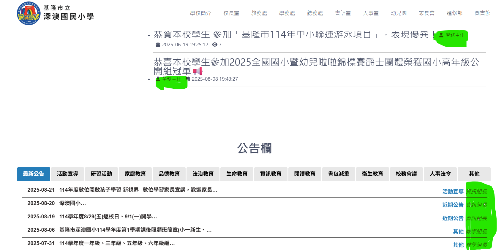
Task: Click the 公告欄 section heading
Action: click(255, 148)
